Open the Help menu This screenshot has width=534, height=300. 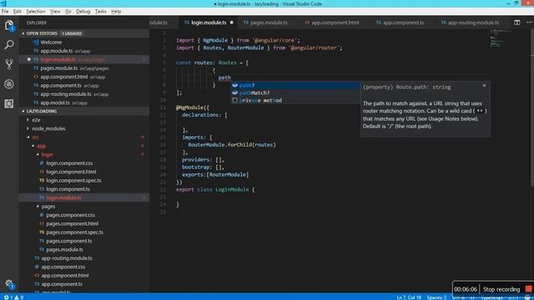tap(116, 11)
